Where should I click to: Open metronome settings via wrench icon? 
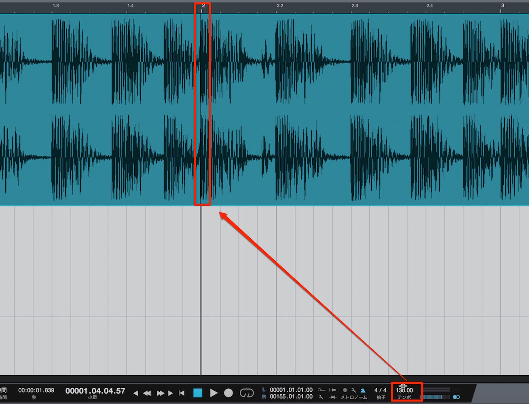(353, 390)
